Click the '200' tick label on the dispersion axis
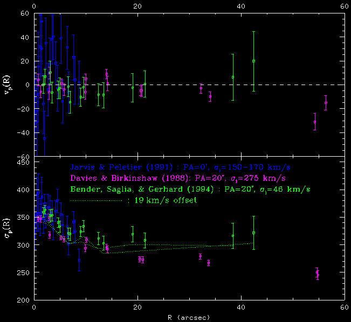This screenshot has height=322, width=351. pos(23,300)
